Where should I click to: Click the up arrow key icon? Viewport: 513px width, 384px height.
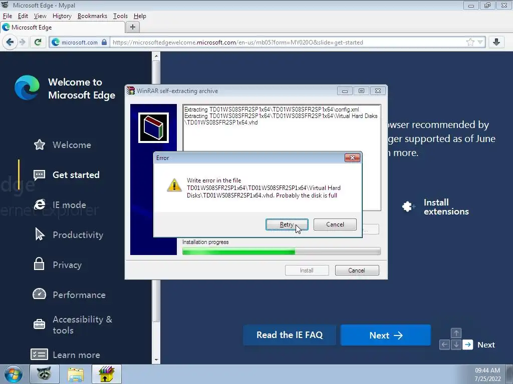point(456,333)
